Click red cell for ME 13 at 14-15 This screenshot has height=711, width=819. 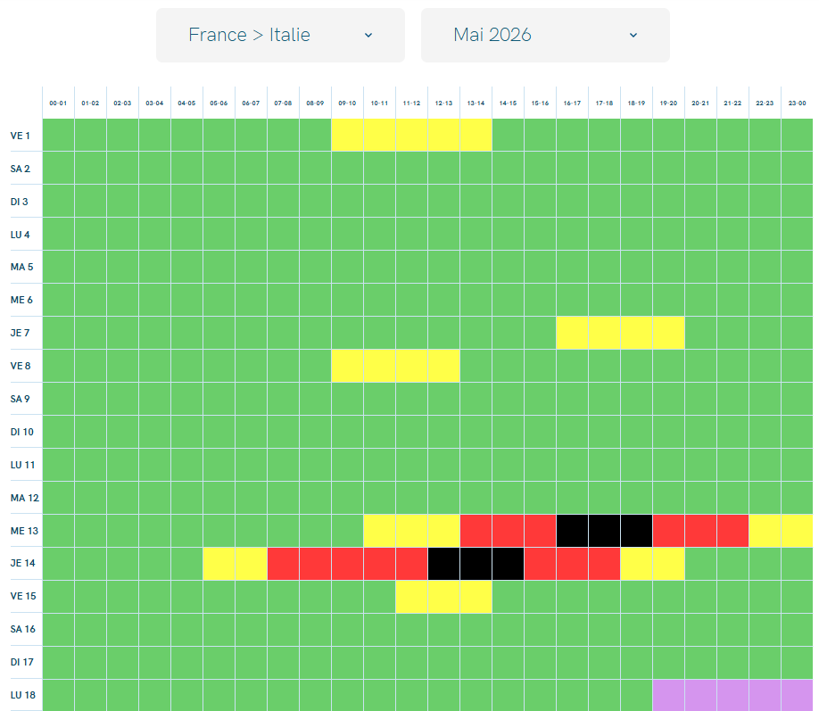(x=508, y=531)
